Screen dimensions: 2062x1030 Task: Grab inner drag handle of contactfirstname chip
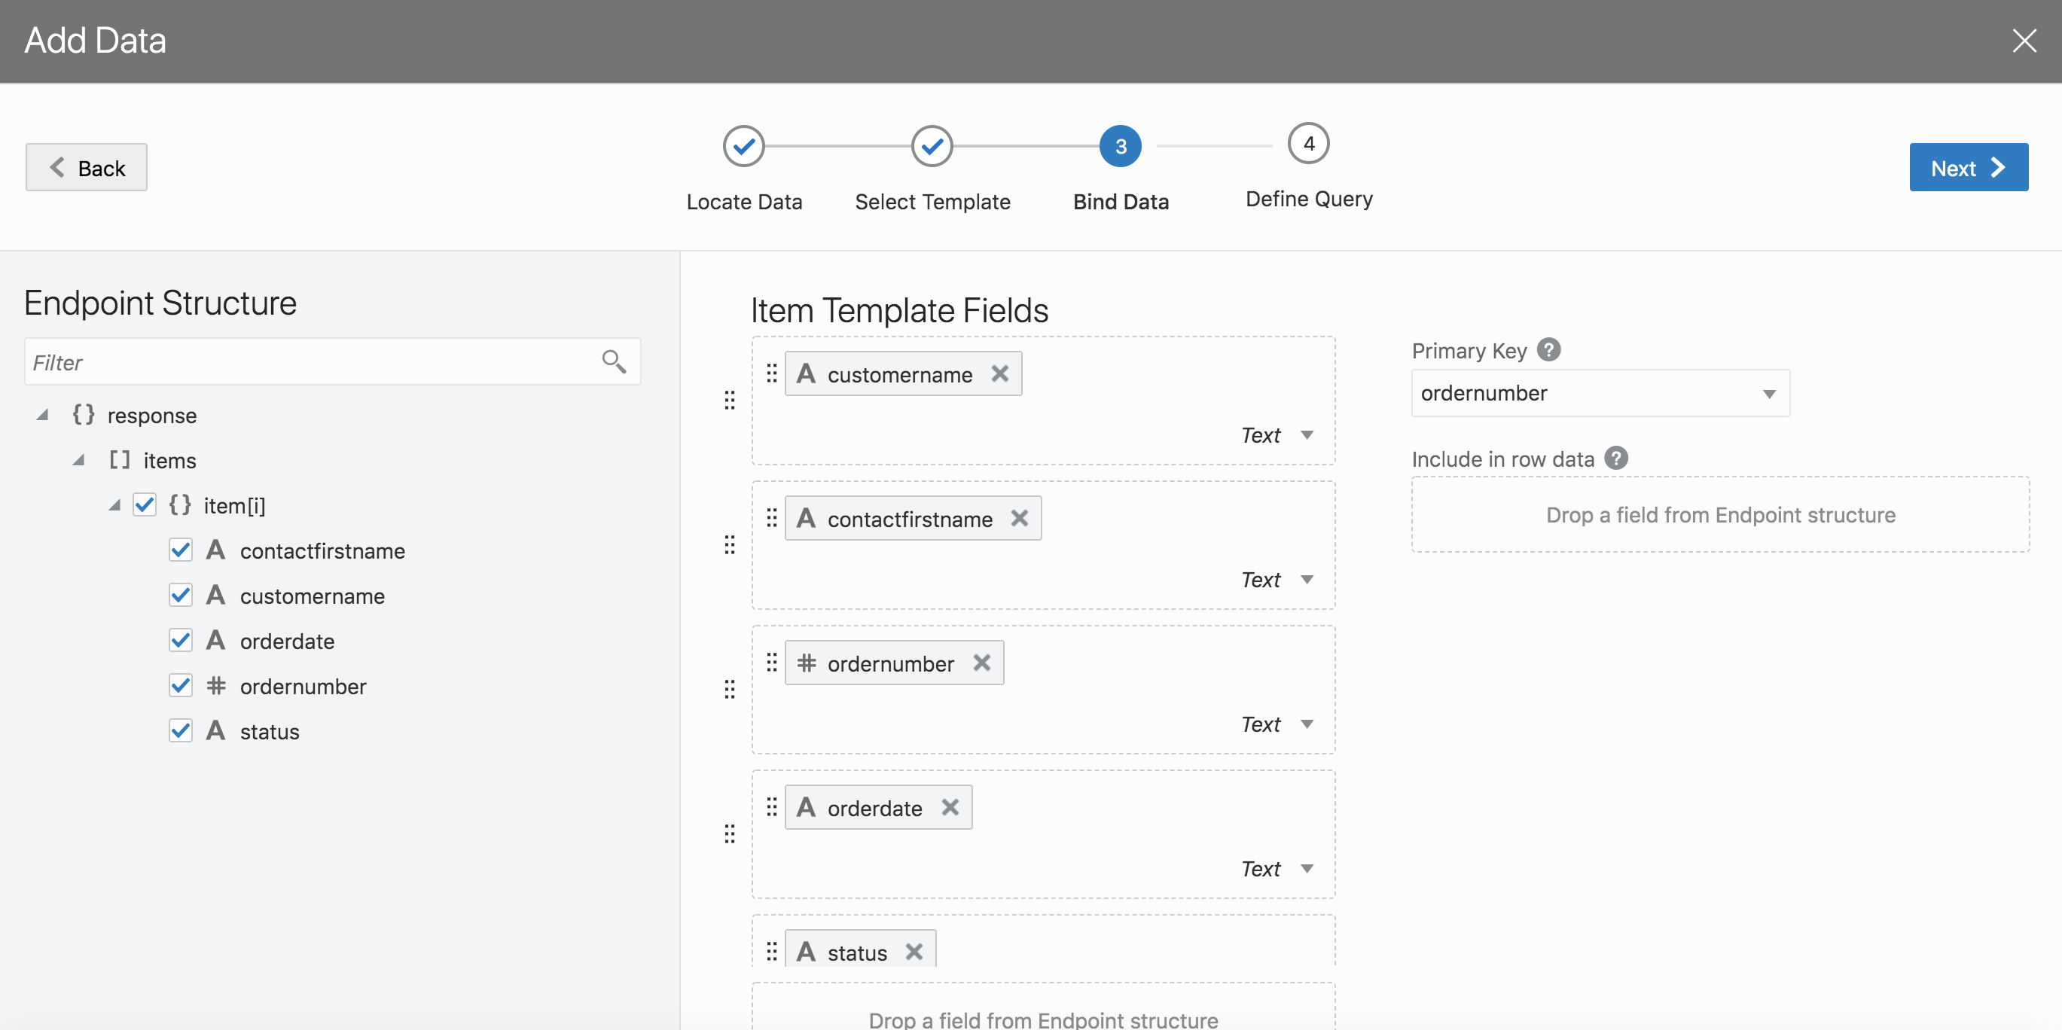click(x=772, y=519)
